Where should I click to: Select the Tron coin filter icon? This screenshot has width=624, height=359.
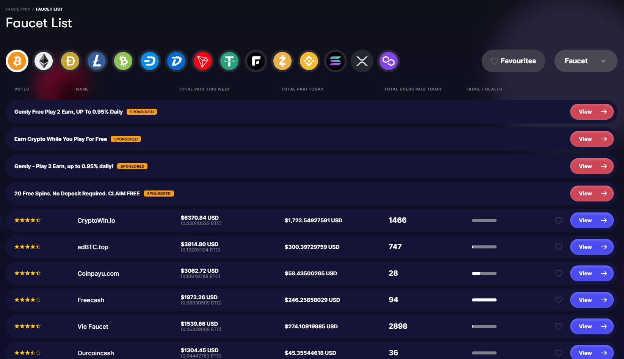coord(203,61)
